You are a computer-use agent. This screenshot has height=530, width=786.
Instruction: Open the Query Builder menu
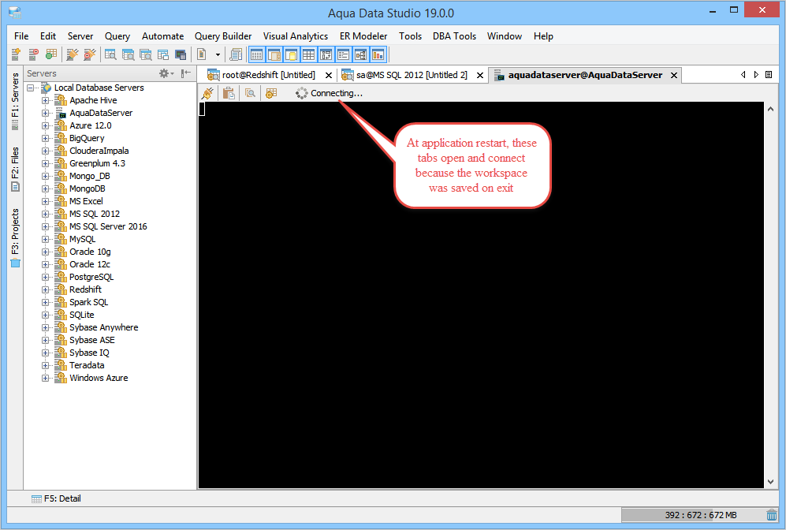(x=223, y=36)
